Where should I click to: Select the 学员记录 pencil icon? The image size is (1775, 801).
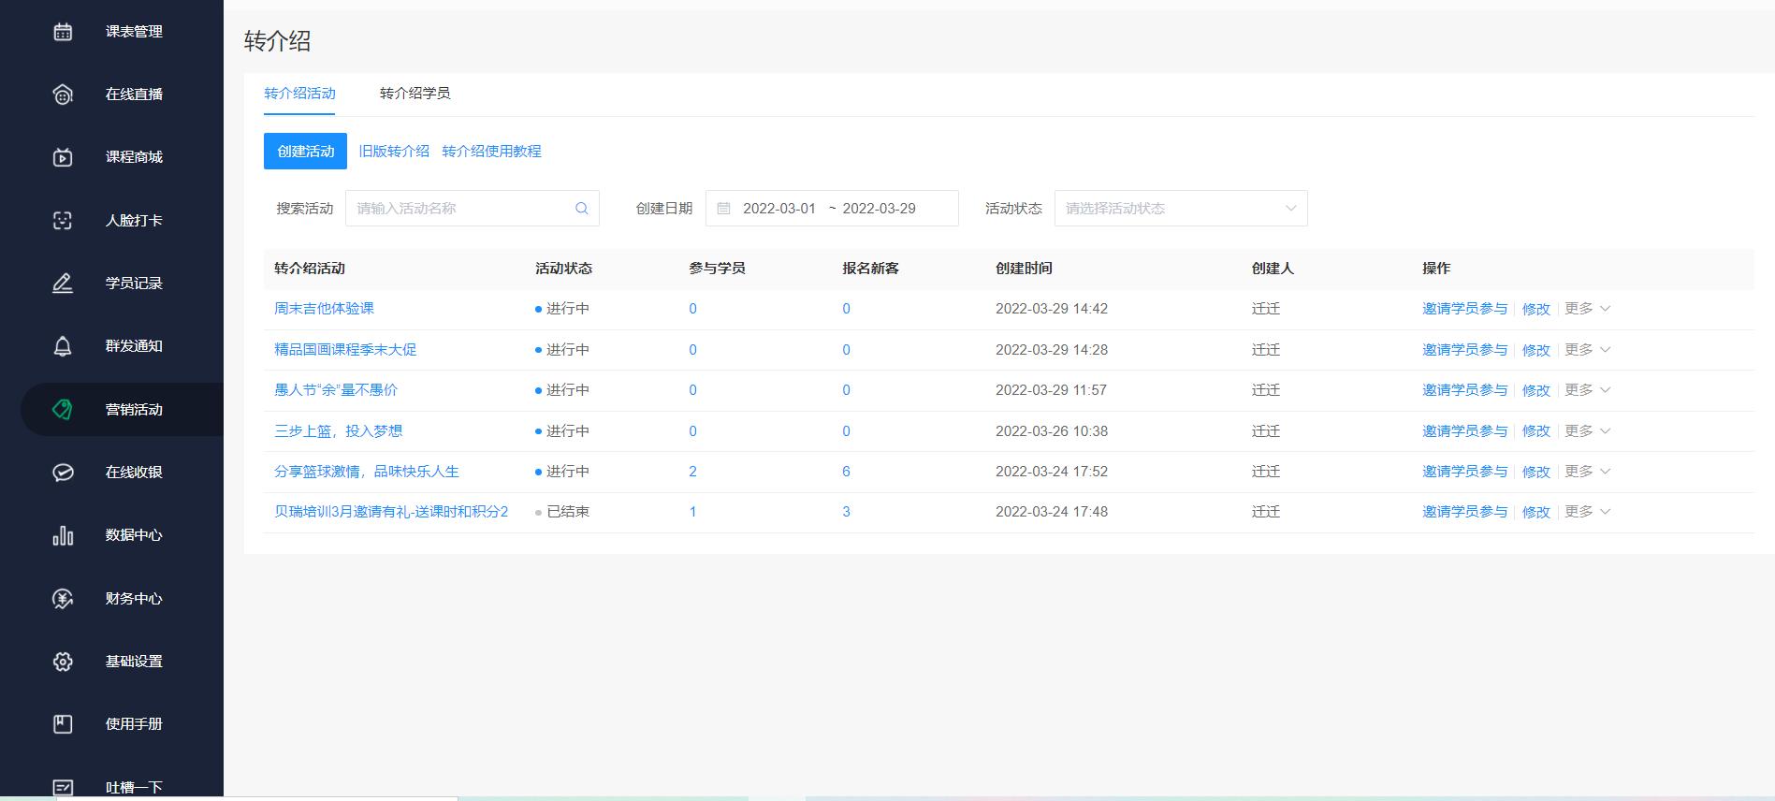63,284
